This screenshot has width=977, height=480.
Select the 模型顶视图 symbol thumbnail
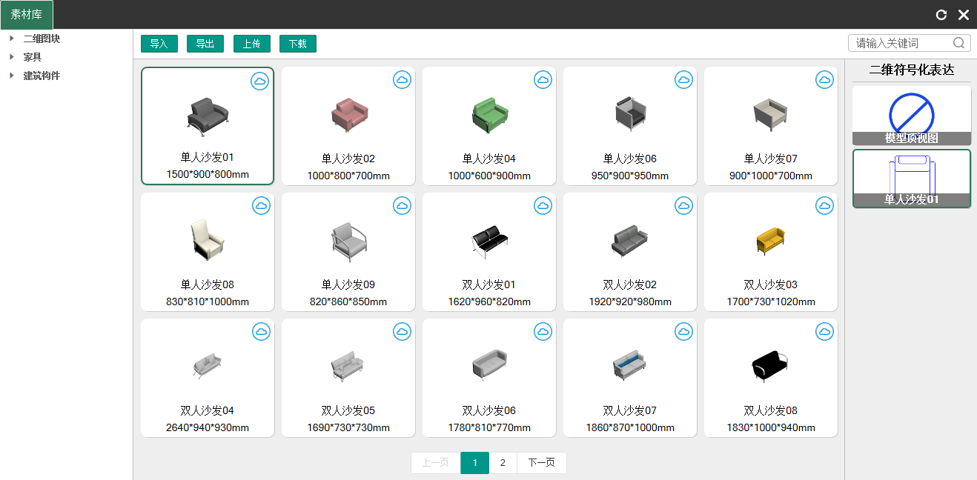(x=911, y=115)
